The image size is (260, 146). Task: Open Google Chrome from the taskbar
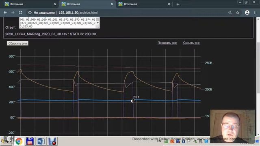[19, 141]
